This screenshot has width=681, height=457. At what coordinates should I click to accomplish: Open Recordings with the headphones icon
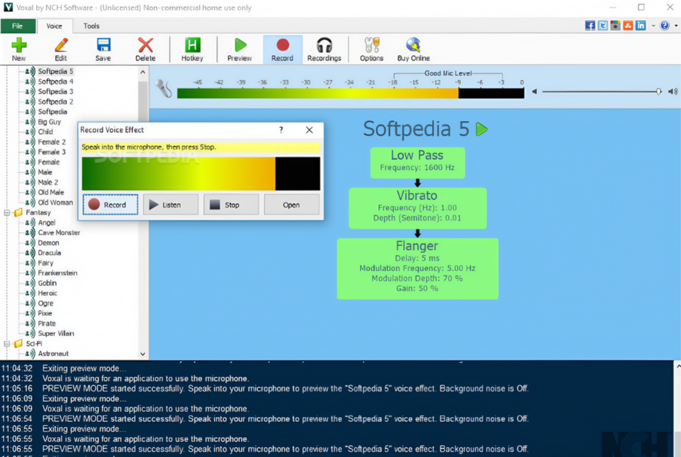point(324,46)
